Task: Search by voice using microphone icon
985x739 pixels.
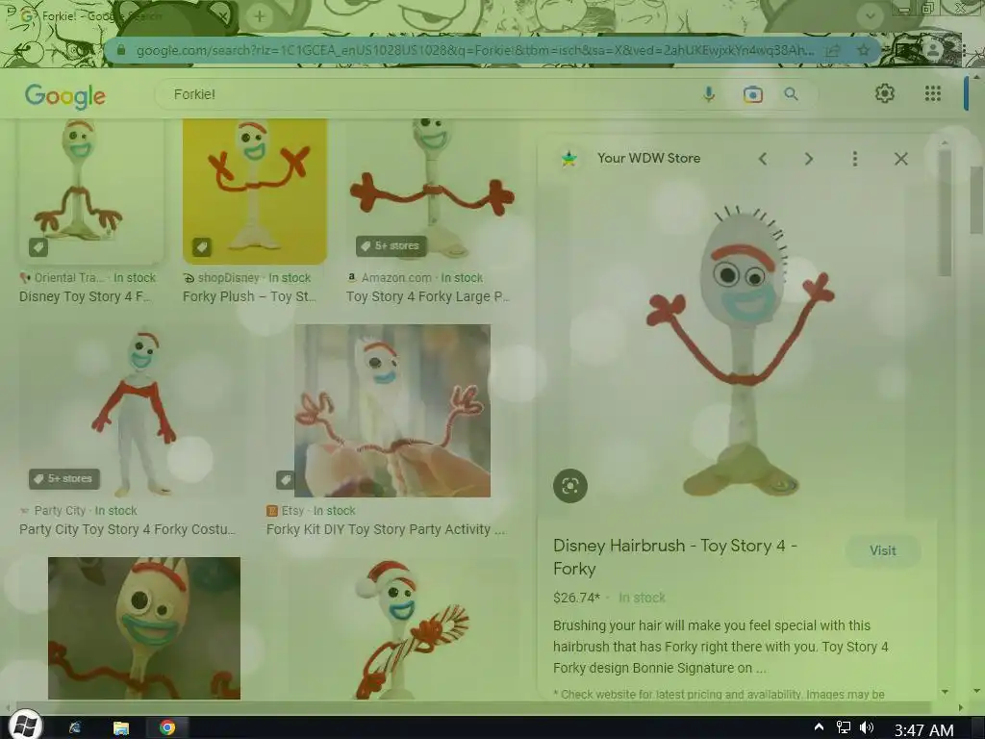Action: [x=709, y=94]
